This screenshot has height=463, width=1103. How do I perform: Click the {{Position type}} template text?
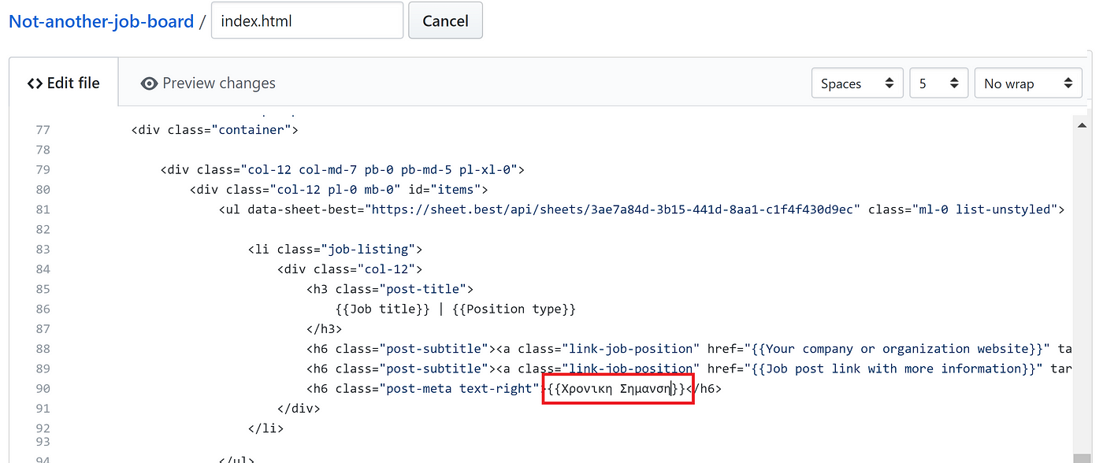(514, 309)
